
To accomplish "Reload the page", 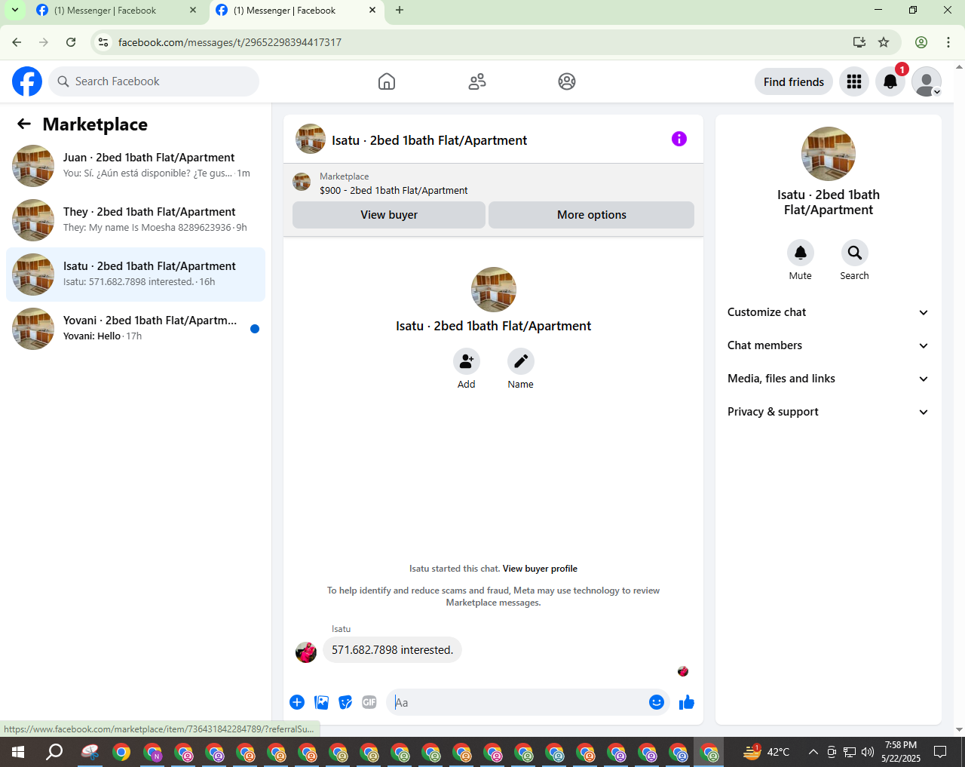I will (x=71, y=42).
